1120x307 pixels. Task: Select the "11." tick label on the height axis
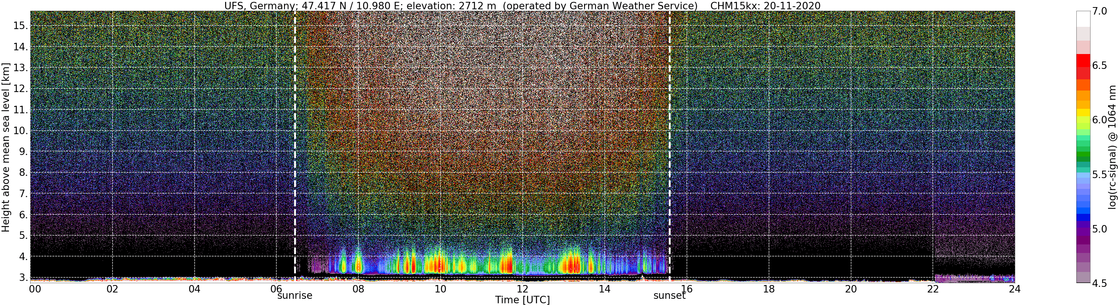click(x=20, y=110)
